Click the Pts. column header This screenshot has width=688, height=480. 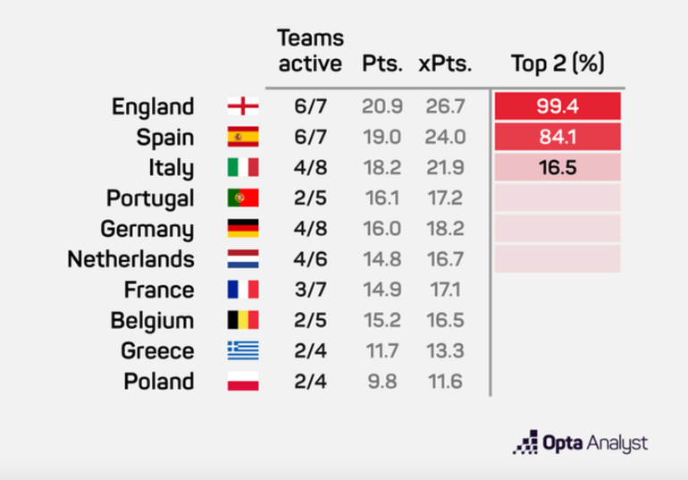pyautogui.click(x=382, y=64)
